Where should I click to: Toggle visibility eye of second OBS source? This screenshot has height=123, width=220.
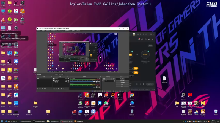(66, 80)
